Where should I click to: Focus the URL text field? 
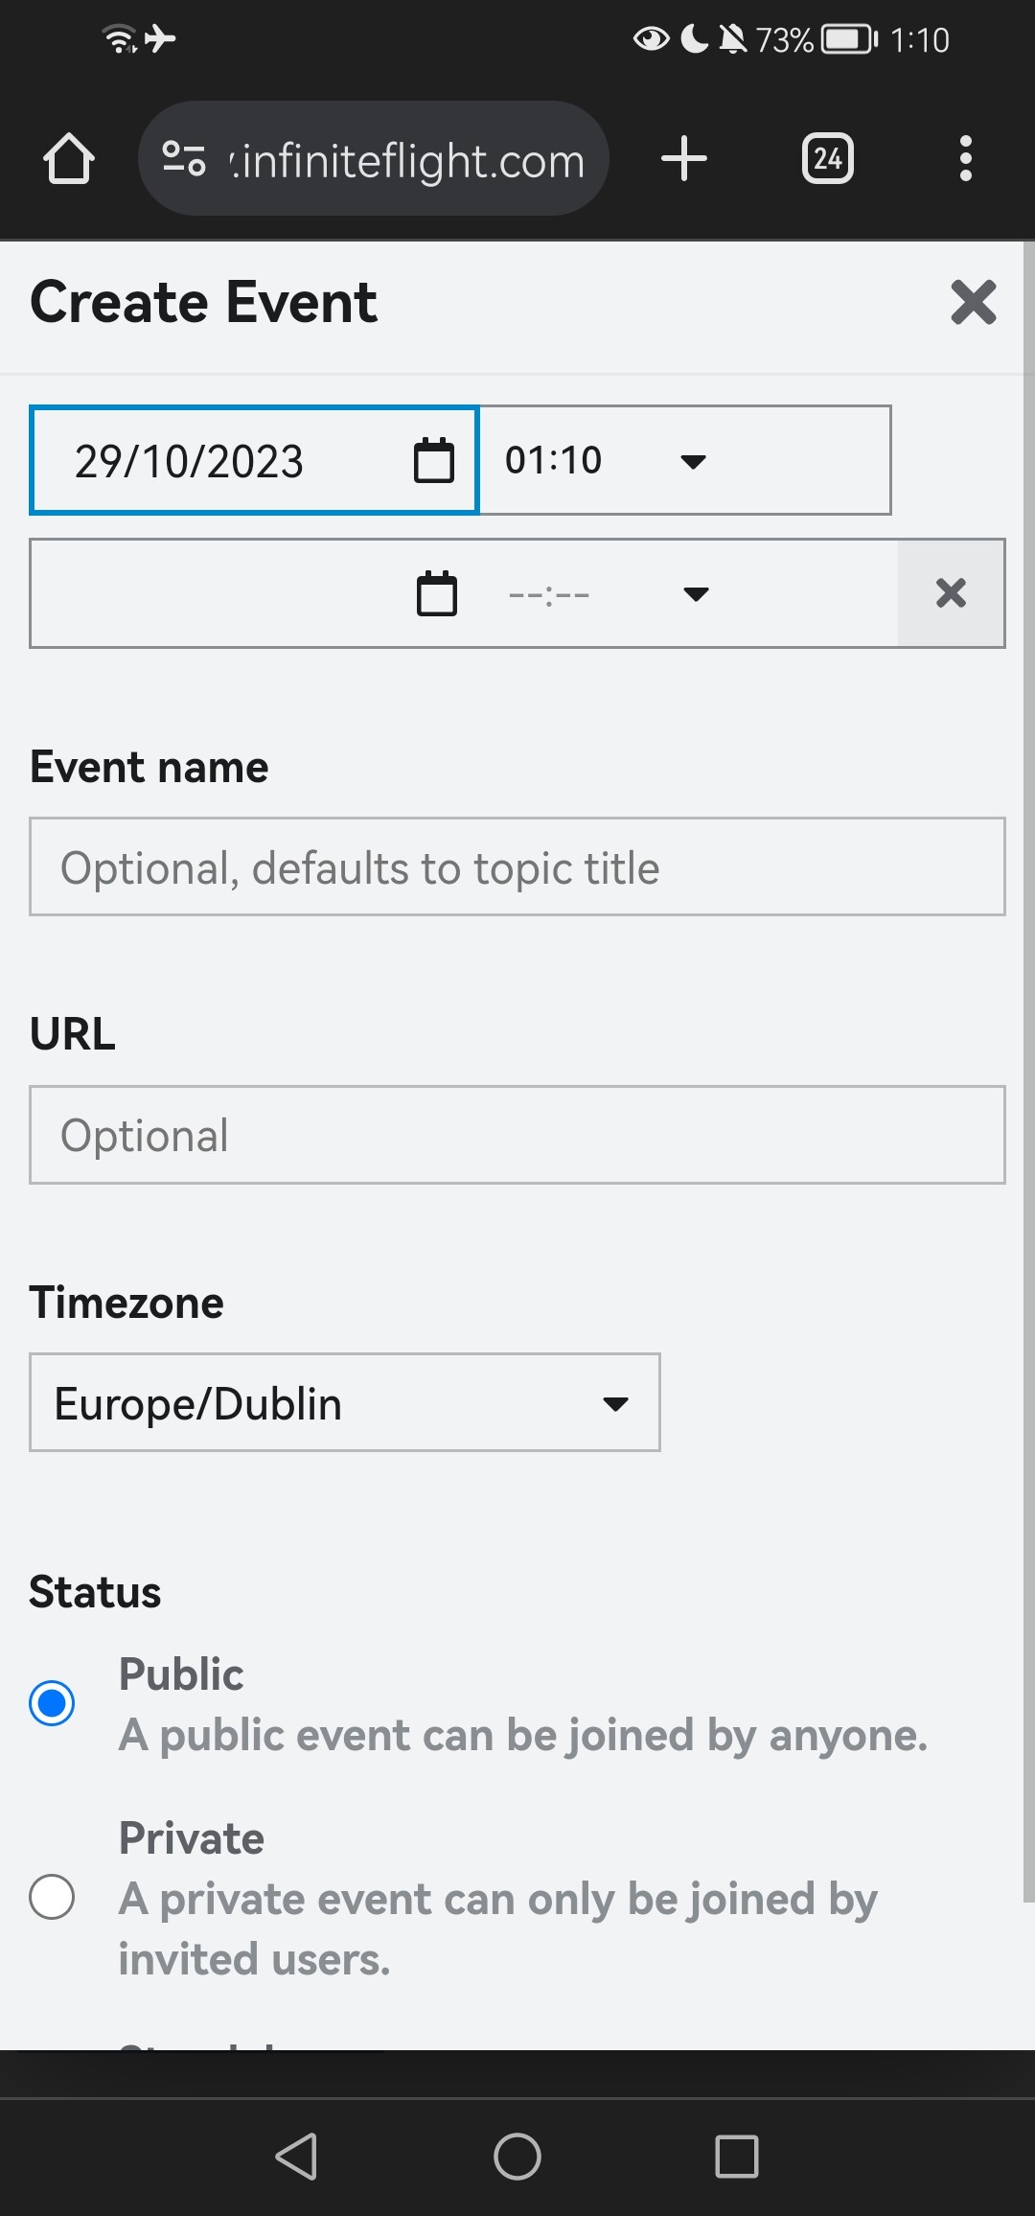pos(517,1135)
